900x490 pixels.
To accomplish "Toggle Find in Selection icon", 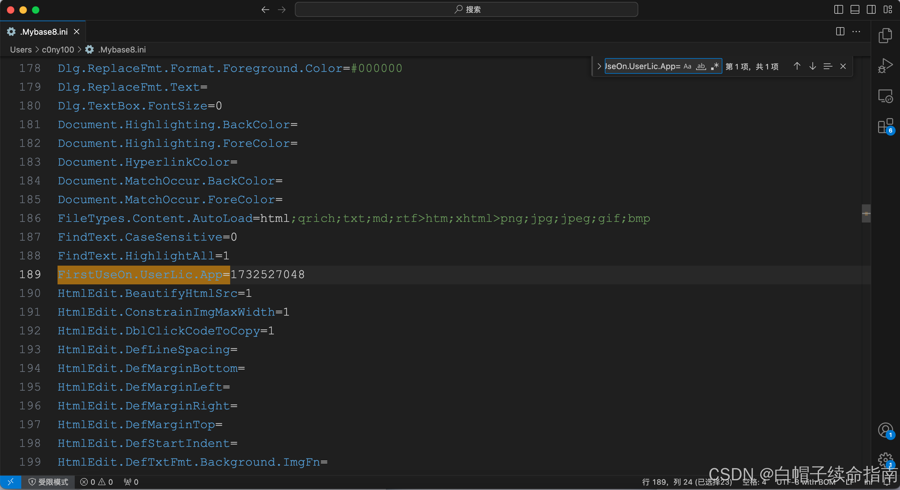I will (828, 66).
